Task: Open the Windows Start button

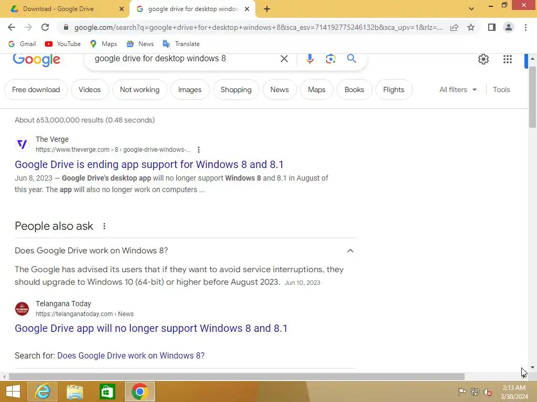Action: click(x=13, y=392)
